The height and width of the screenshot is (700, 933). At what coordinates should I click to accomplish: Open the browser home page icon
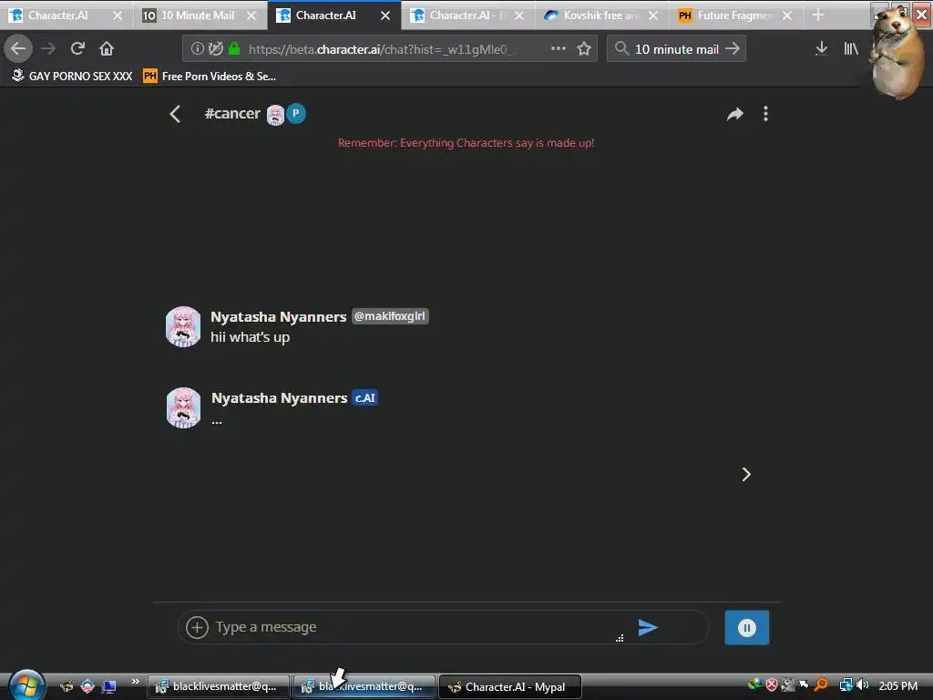click(x=107, y=48)
